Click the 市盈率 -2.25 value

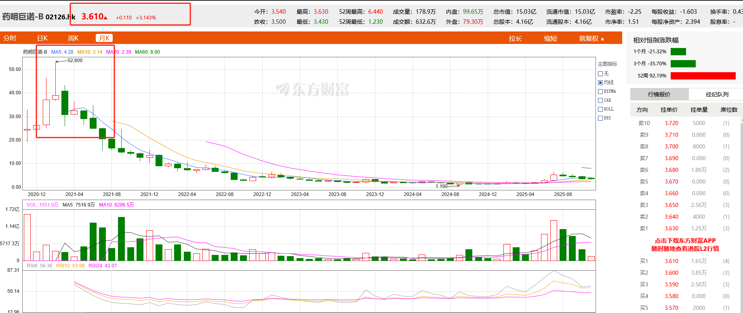pyautogui.click(x=634, y=12)
